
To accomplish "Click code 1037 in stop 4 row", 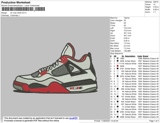I will click(140, 66).
